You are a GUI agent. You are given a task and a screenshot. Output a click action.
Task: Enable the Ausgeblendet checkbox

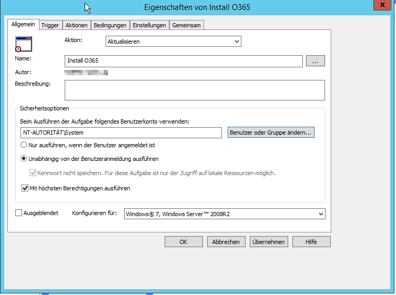click(19, 213)
